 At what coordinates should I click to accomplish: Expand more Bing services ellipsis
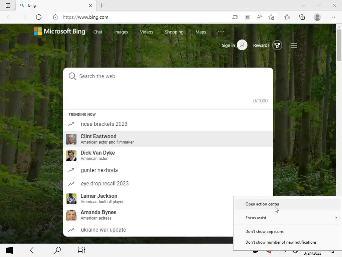click(221, 32)
